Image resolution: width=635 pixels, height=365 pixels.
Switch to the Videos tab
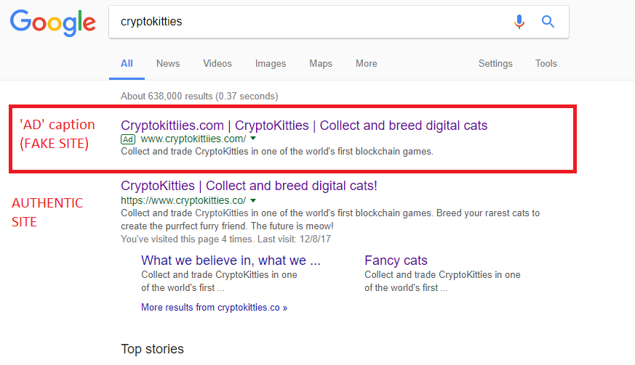coord(217,63)
